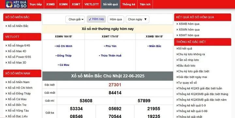Select the Hôm nay filter button
The height and width of the screenshot is (118, 235).
(x=96, y=19)
